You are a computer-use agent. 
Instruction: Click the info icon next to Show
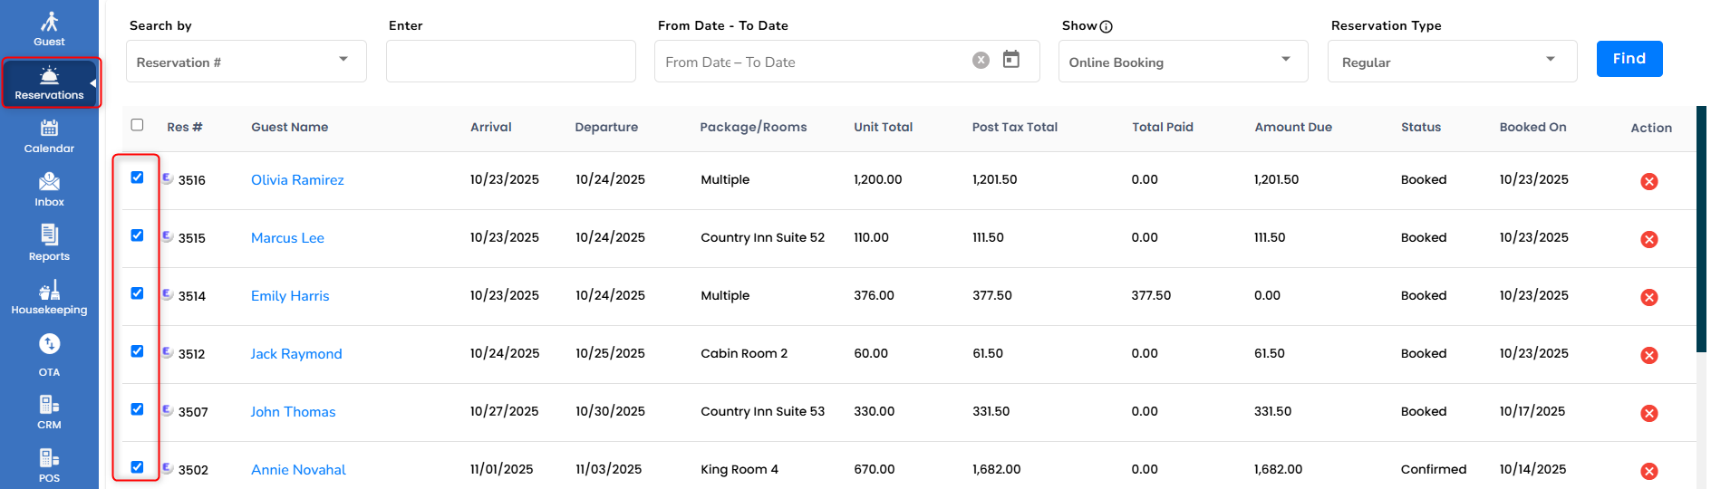tap(1106, 27)
